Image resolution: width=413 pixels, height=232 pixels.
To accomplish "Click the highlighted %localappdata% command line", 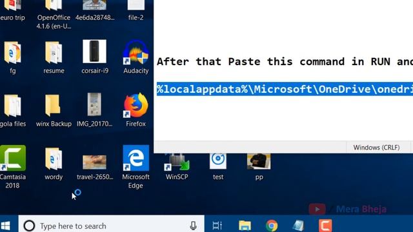I will (285, 89).
